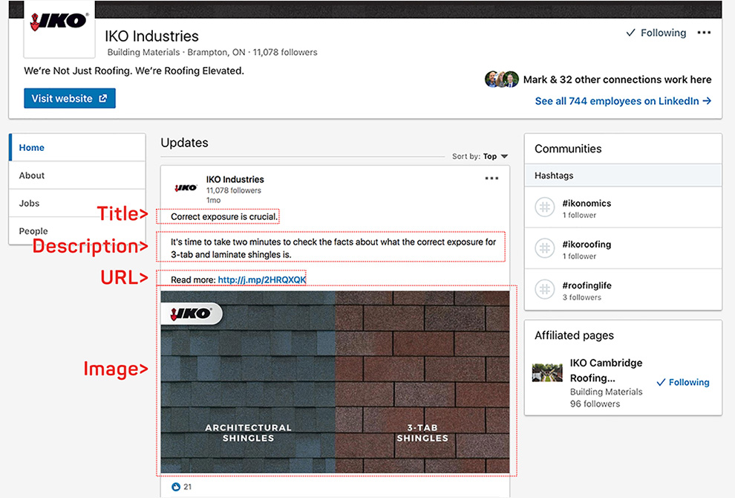Click the IKO Cambridge Roofing page logo
735x498 pixels.
[546, 372]
